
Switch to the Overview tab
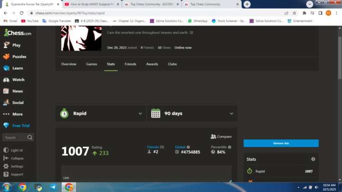pos(69,64)
